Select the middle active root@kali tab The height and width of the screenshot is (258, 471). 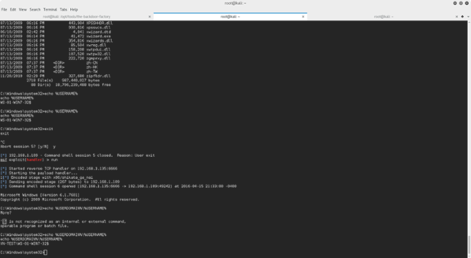[x=230, y=17]
